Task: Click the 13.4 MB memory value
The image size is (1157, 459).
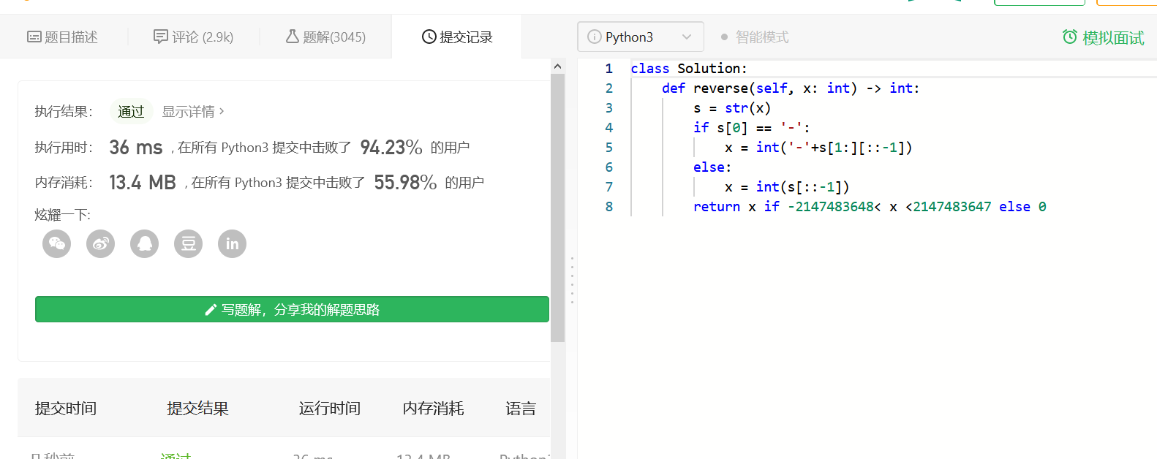Action: pos(143,182)
